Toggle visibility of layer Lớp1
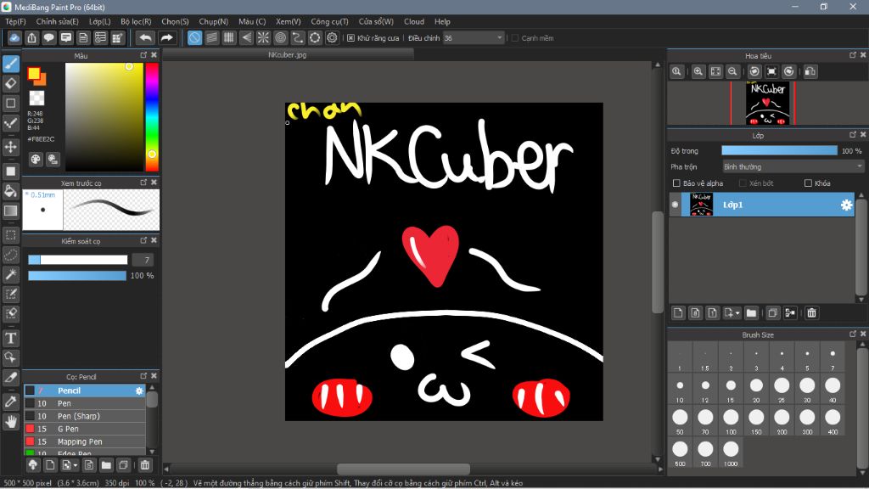Viewport: 869px width, 489px height. pyautogui.click(x=675, y=205)
